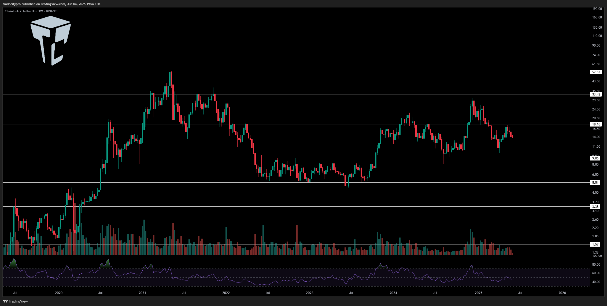Click the 2022 label on the time axis

226,293
